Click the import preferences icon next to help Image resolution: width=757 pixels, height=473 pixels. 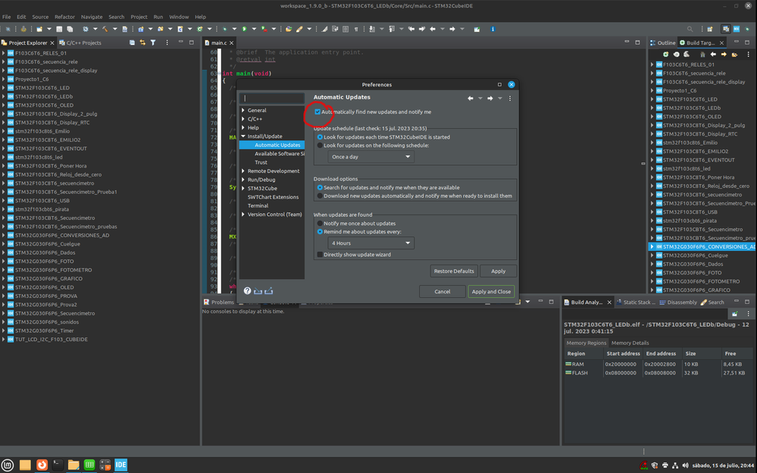pyautogui.click(x=258, y=291)
